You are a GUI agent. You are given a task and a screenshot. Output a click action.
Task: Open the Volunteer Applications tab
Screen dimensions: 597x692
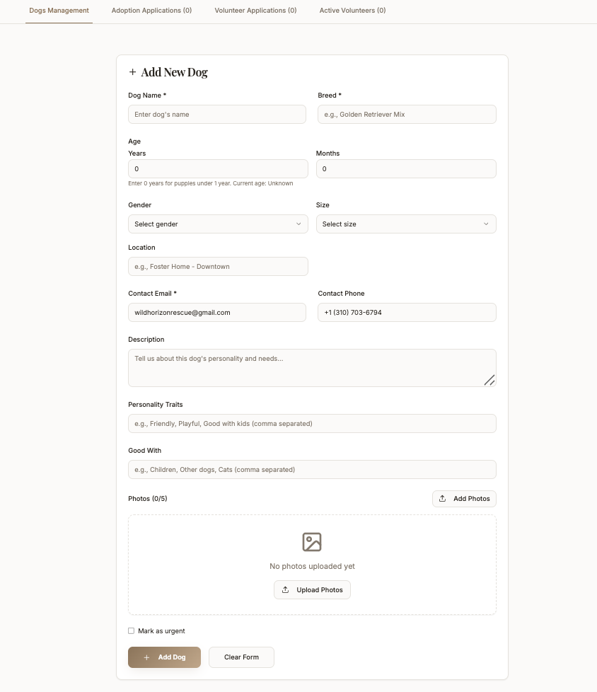(255, 11)
